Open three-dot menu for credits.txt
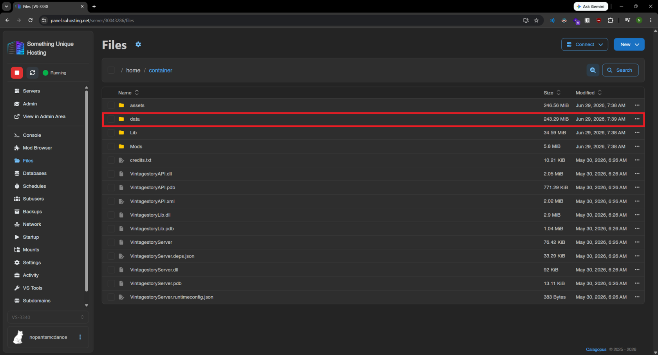This screenshot has height=355, width=658. pyautogui.click(x=637, y=160)
